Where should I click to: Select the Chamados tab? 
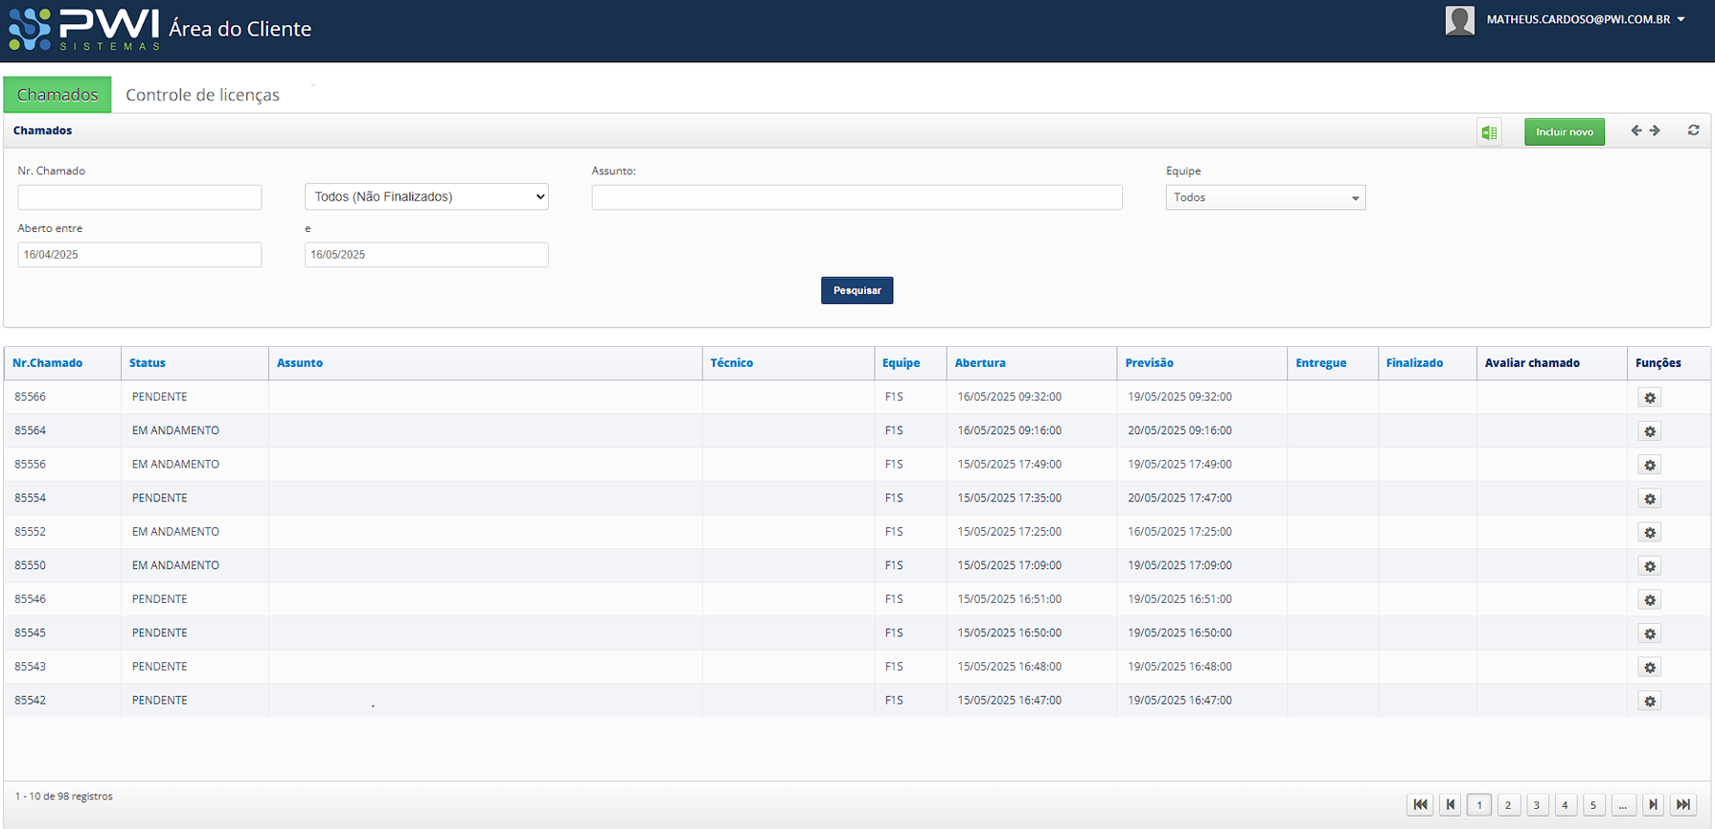click(57, 95)
